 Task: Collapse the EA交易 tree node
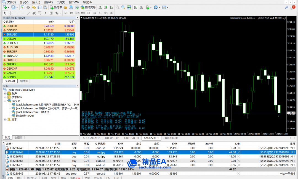[x=5, y=101]
